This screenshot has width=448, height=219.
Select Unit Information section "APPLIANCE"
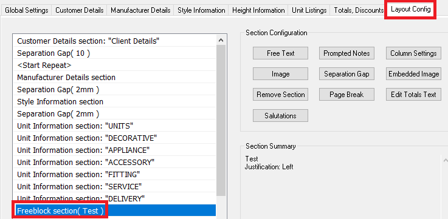coord(114,150)
